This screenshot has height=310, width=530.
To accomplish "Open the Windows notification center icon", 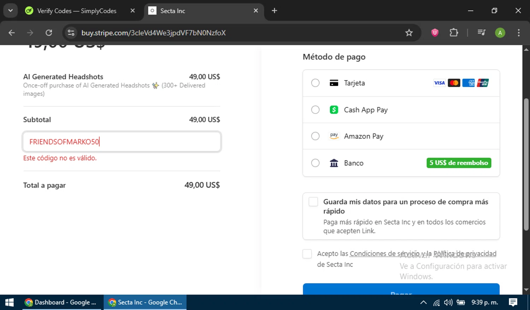I will 513,302.
